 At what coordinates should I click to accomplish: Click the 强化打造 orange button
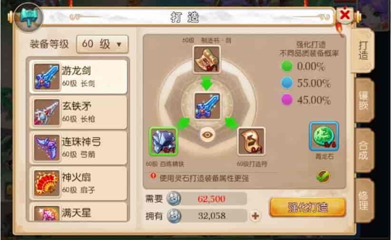(x=308, y=207)
